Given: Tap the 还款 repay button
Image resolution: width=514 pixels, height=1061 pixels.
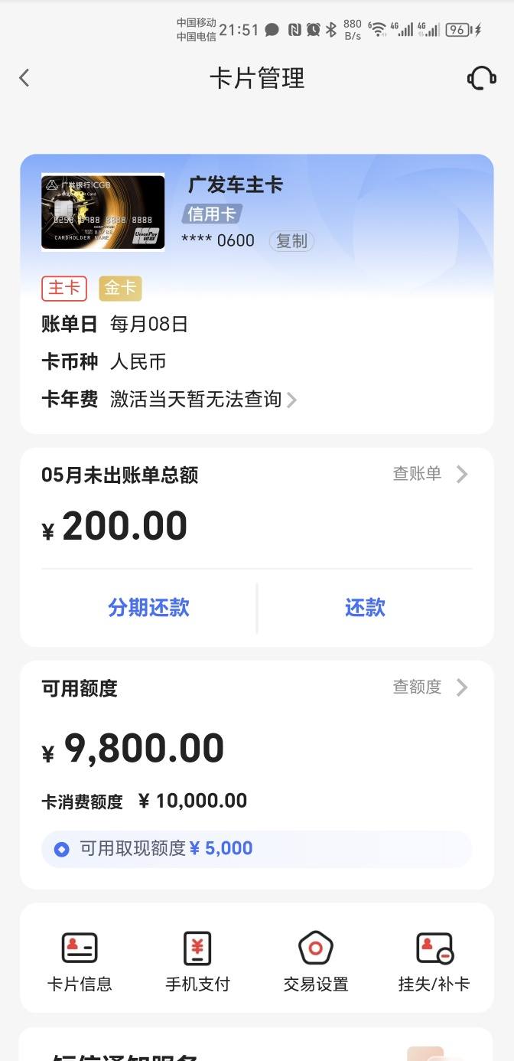Looking at the screenshot, I should tap(365, 608).
